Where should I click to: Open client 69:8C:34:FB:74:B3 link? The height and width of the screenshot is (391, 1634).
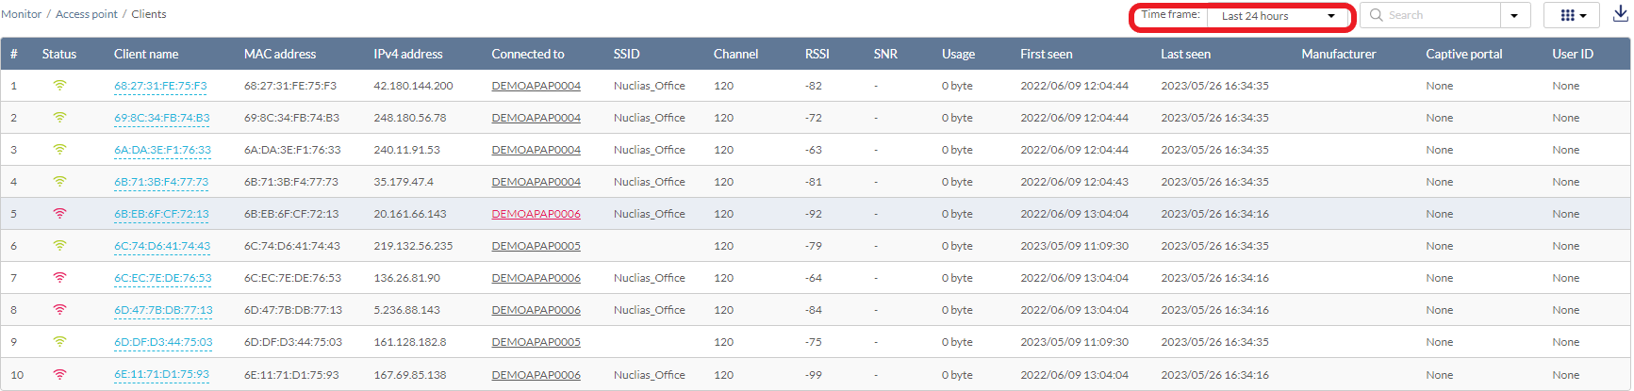pyautogui.click(x=162, y=118)
